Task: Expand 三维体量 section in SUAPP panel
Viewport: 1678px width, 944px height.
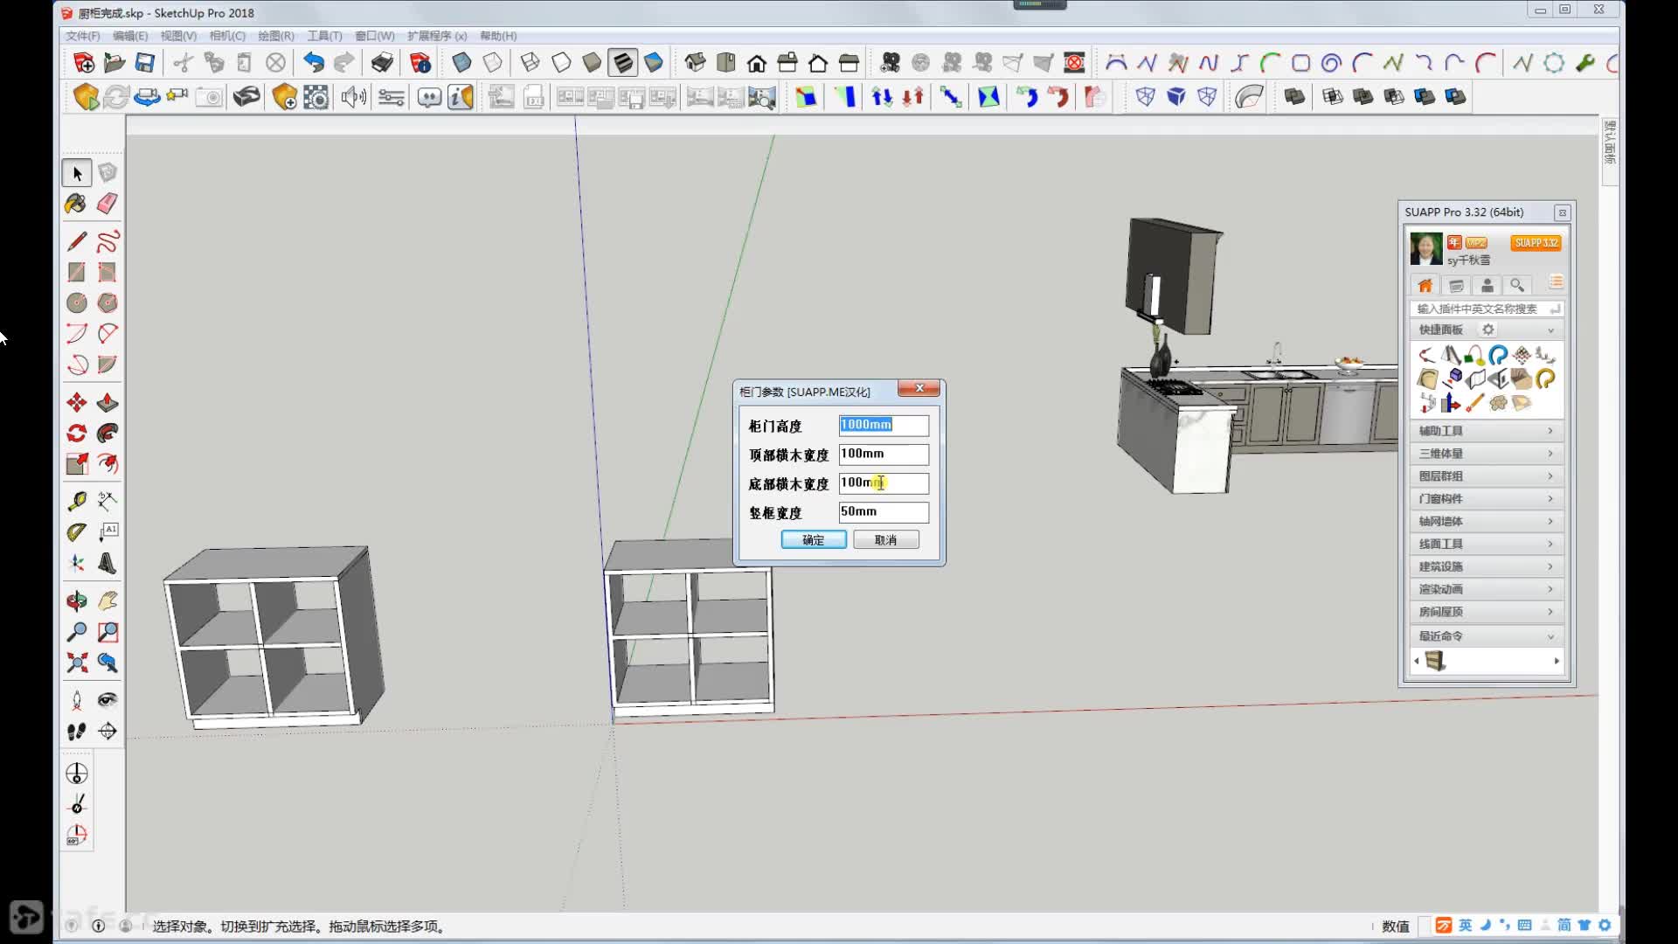Action: pyautogui.click(x=1487, y=453)
